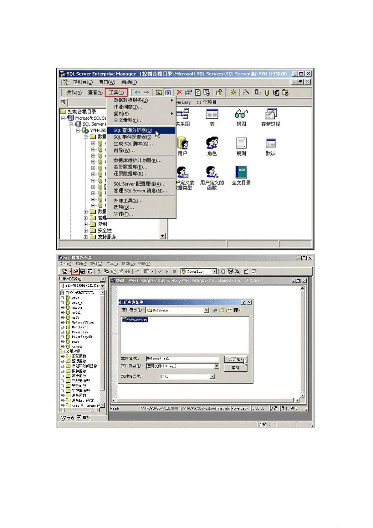Open the 视图 (Views) glasses icon
This screenshot has width=373, height=528.
pyautogui.click(x=241, y=117)
